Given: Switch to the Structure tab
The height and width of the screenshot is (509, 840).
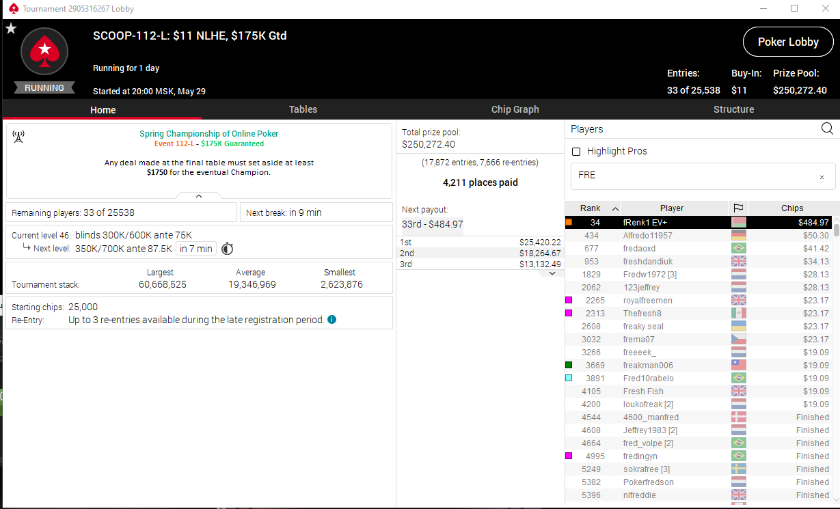Looking at the screenshot, I should click(x=733, y=109).
